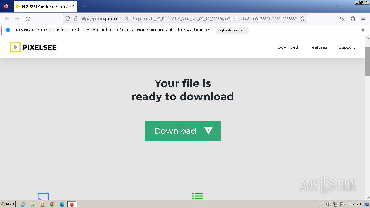Click the info icon in notification bar
This screenshot has width=370, height=208.
click(8, 30)
